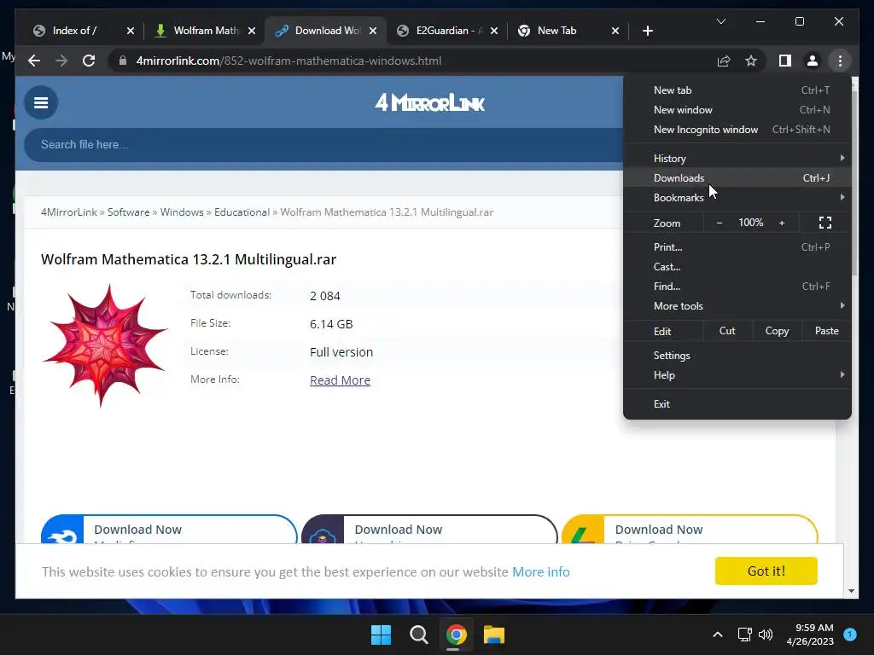Expand the Help submenu

pyautogui.click(x=737, y=375)
